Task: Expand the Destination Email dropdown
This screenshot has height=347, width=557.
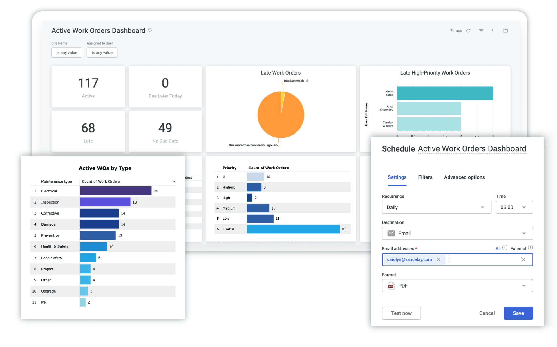Action: coord(457,233)
